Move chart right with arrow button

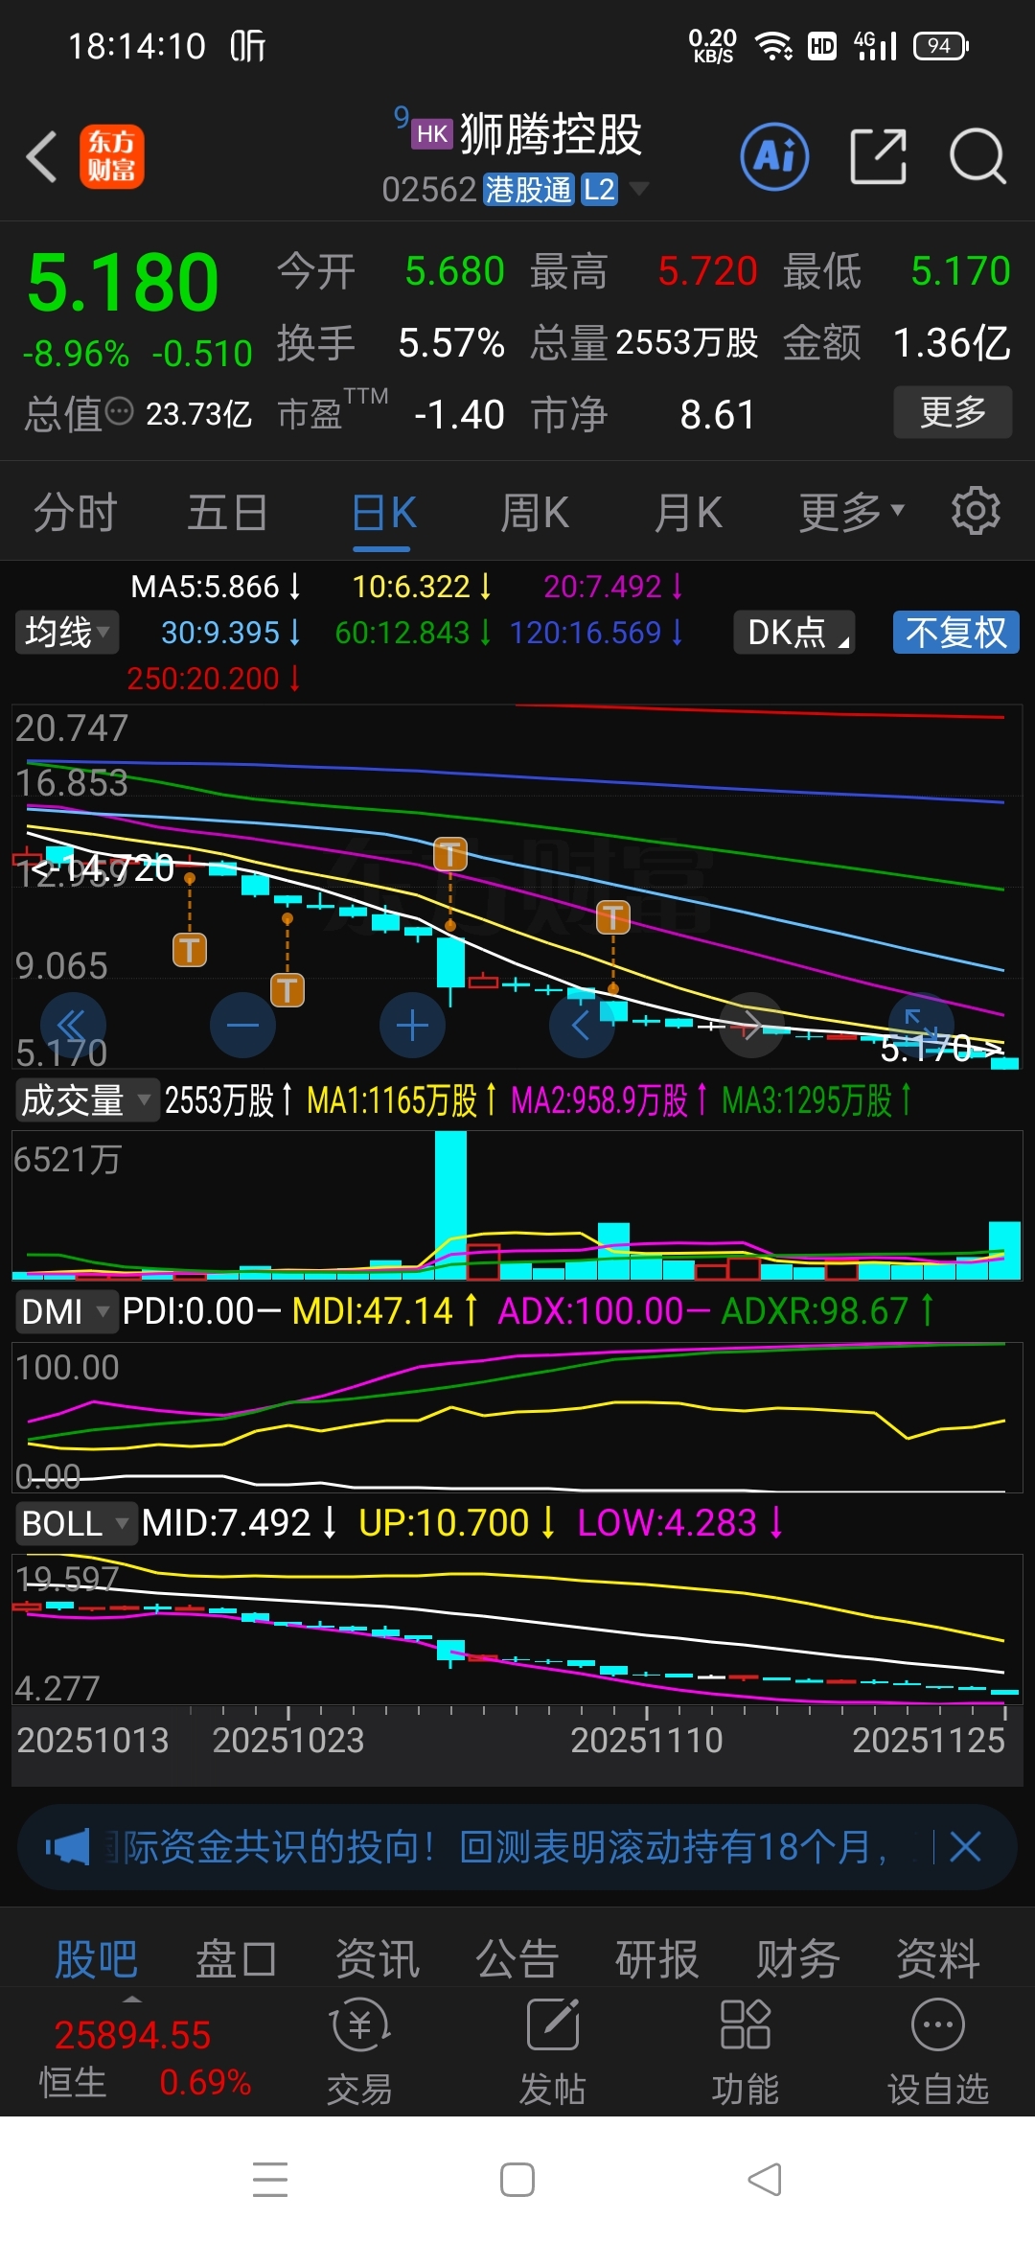(x=751, y=1025)
